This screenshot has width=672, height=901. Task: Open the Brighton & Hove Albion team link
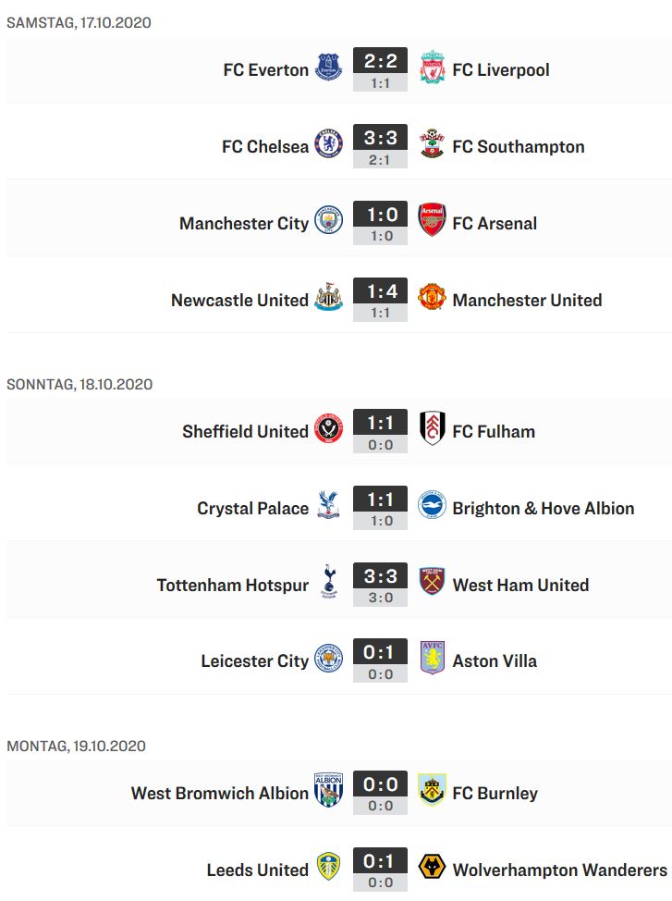click(x=544, y=509)
